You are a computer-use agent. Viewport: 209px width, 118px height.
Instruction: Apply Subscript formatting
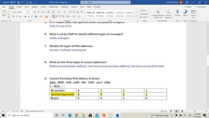tap(29, 16)
